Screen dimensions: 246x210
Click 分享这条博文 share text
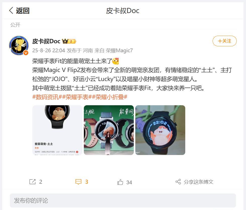pos(199,182)
